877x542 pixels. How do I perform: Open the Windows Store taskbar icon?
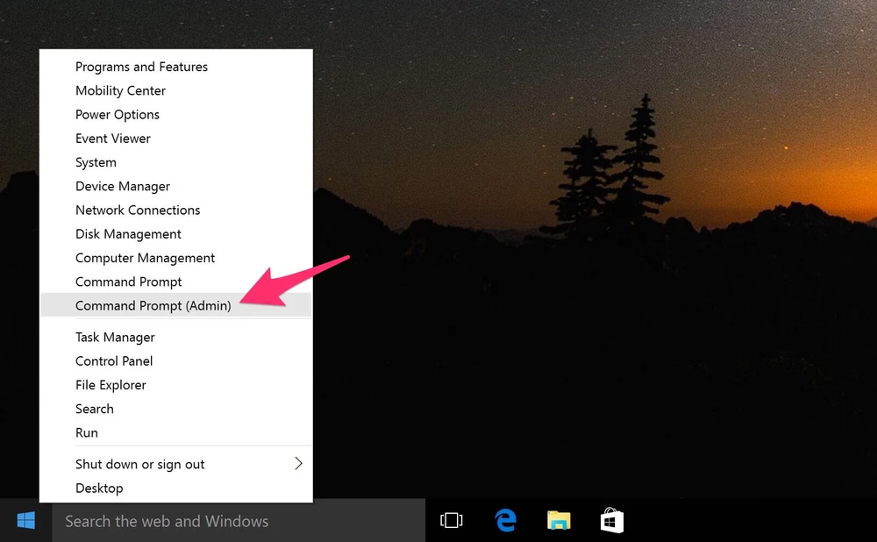tap(612, 521)
